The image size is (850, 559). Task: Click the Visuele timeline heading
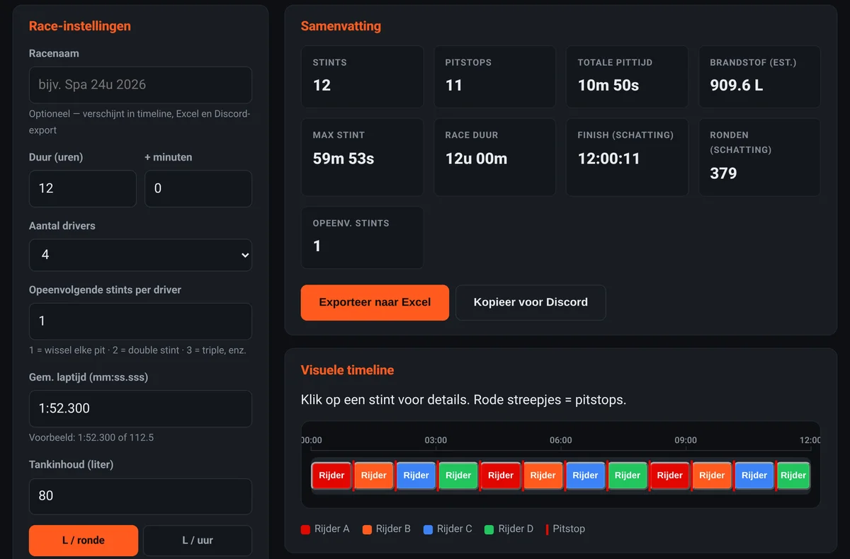(347, 370)
